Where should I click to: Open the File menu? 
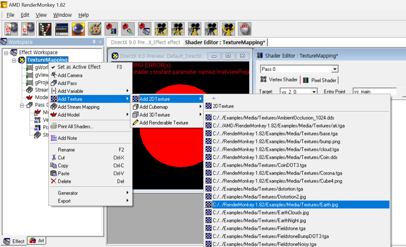click(10, 15)
